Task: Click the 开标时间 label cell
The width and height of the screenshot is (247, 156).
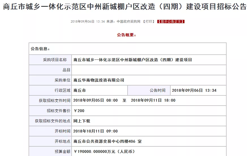Action: point(50,131)
